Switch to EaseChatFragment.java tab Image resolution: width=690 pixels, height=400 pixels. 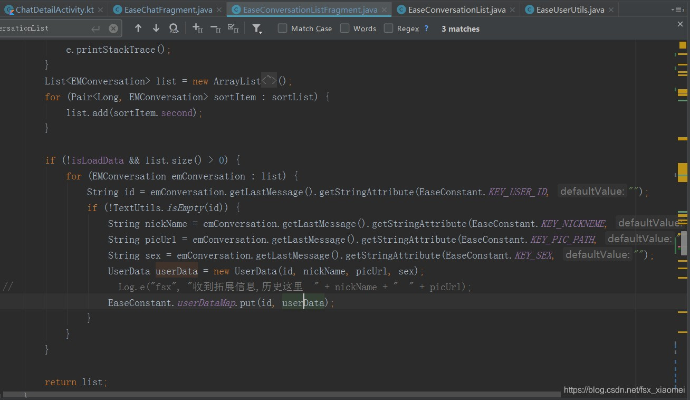[169, 9]
